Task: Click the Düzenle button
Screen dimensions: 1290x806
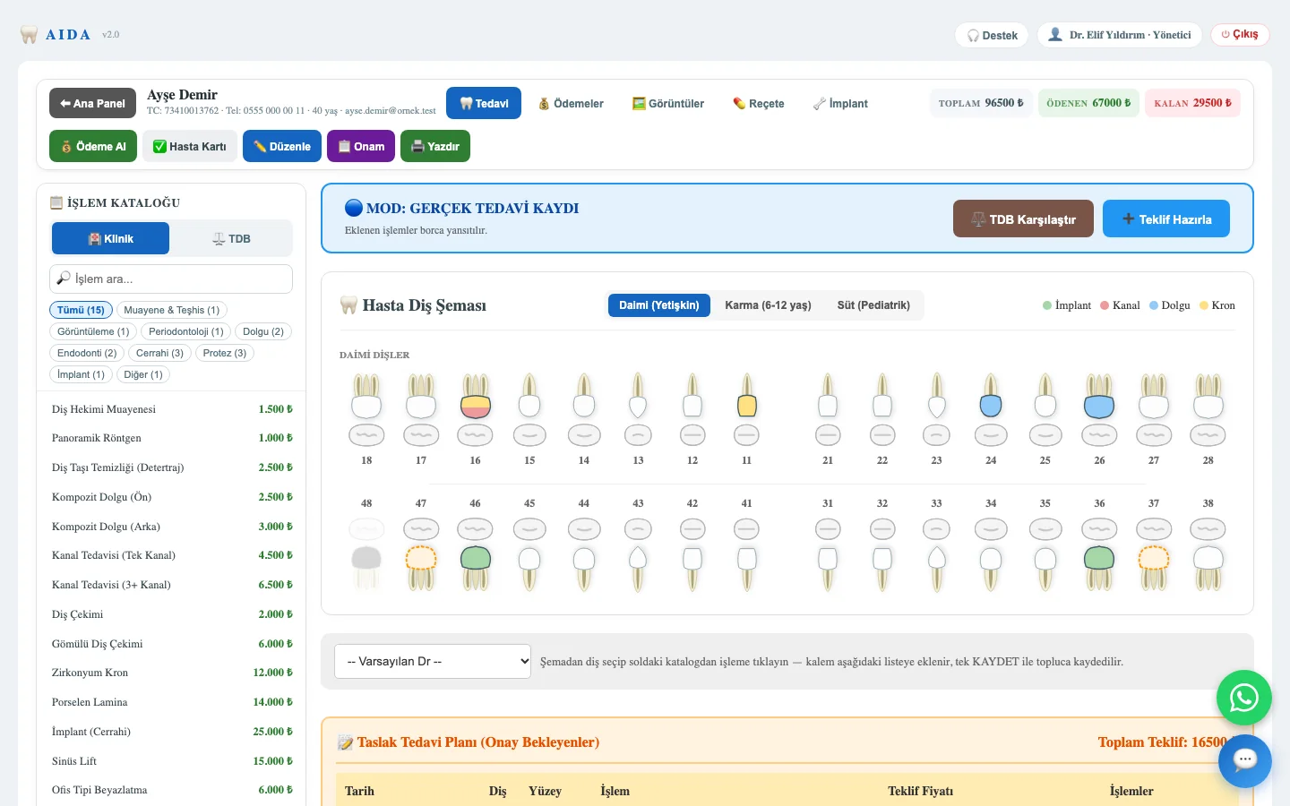Action: 282,146
